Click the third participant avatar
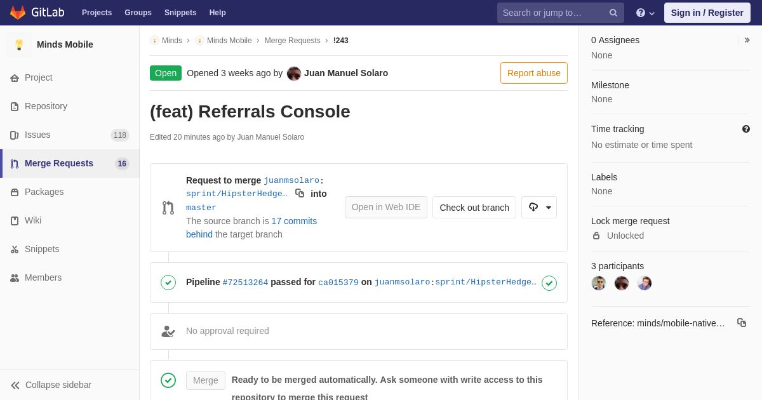The image size is (762, 400). click(645, 283)
